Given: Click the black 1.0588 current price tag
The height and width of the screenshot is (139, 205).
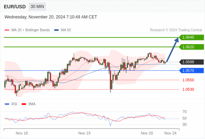Looking at the screenshot, I should click(191, 62).
